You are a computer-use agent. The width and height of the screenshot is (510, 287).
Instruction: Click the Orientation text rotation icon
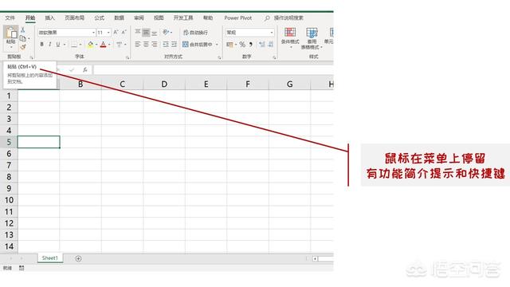(x=166, y=32)
